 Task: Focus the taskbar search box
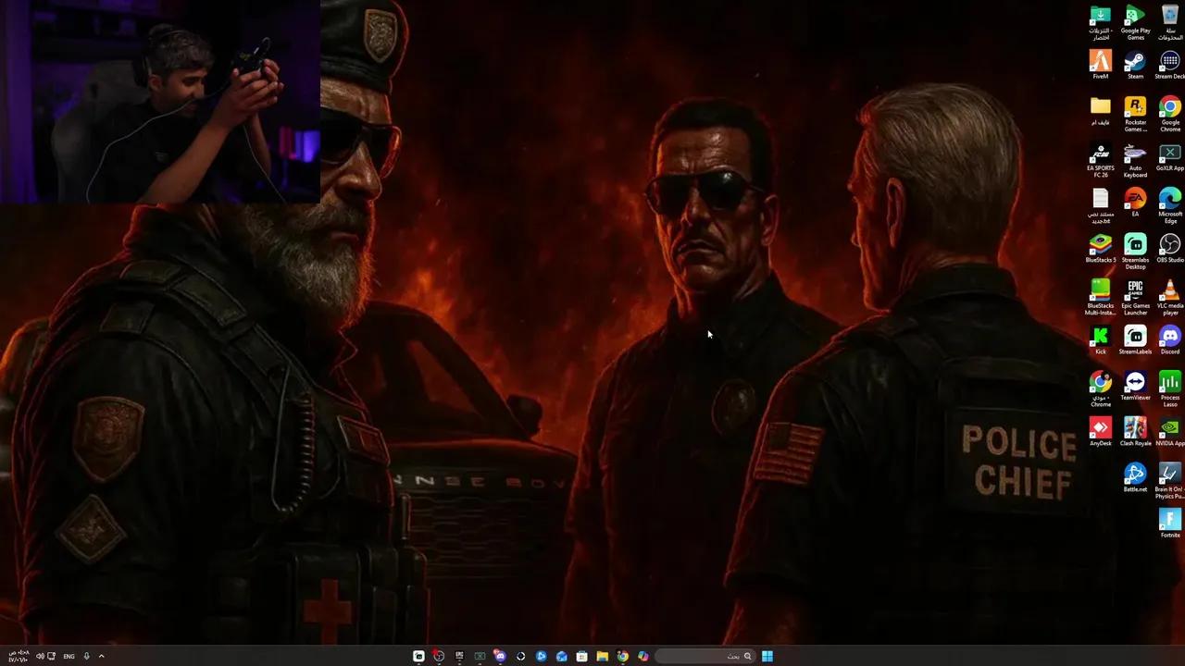(x=705, y=656)
